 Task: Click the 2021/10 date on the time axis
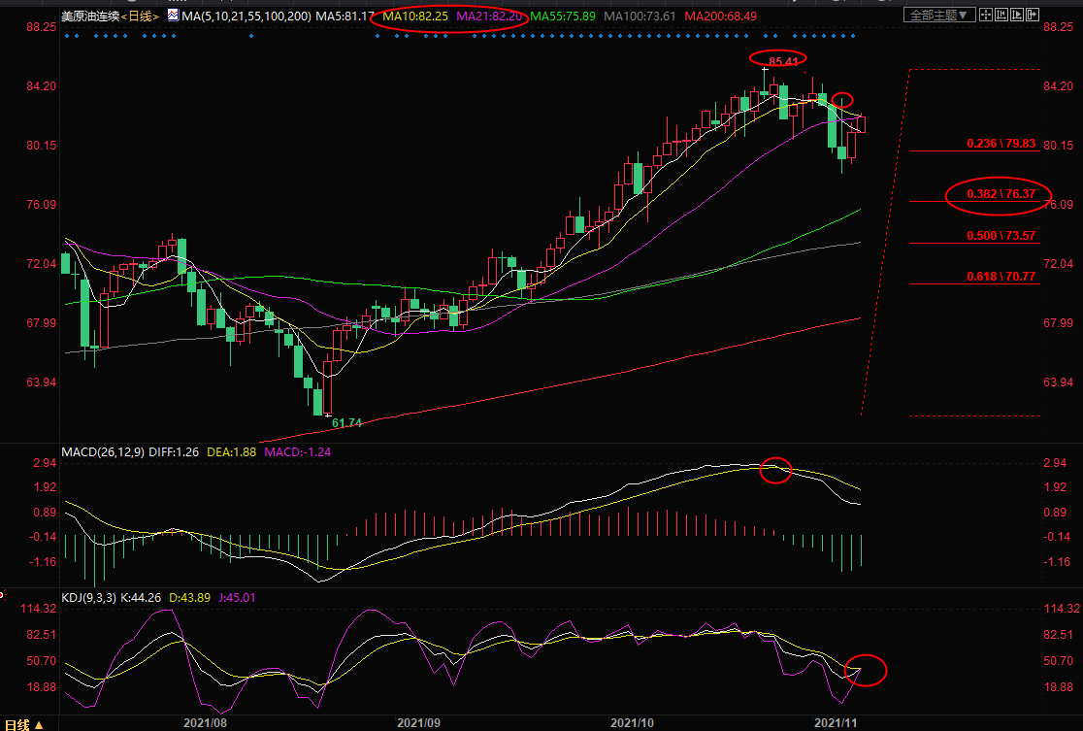(632, 723)
